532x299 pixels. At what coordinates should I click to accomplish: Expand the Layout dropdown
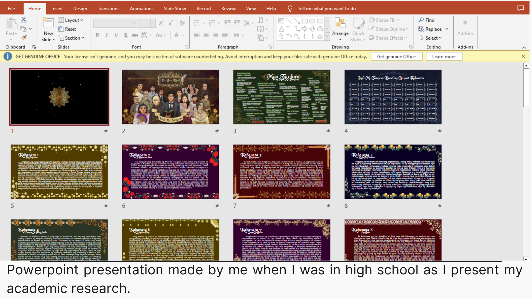[x=71, y=20]
